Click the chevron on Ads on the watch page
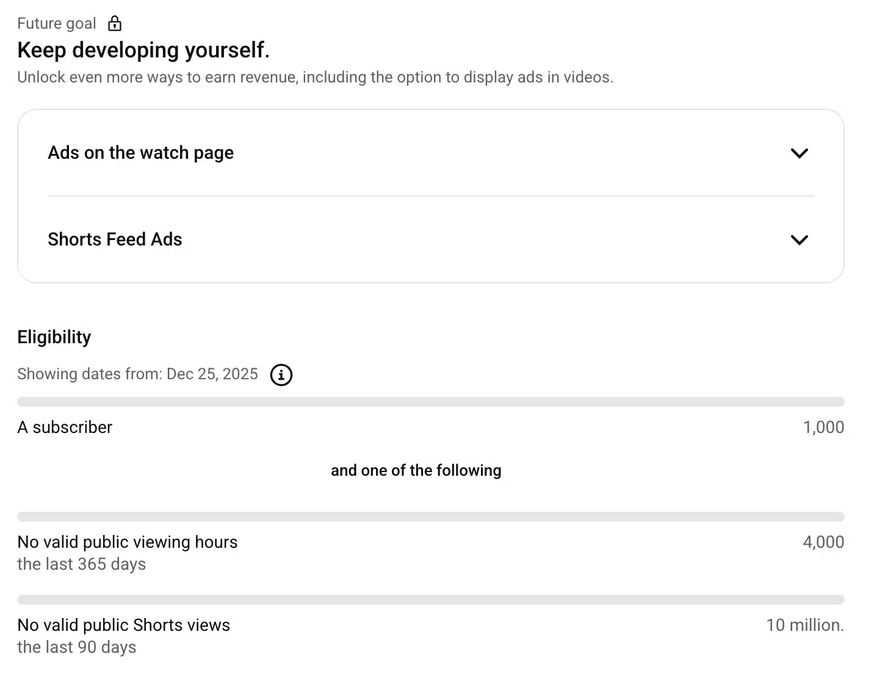 (x=800, y=153)
